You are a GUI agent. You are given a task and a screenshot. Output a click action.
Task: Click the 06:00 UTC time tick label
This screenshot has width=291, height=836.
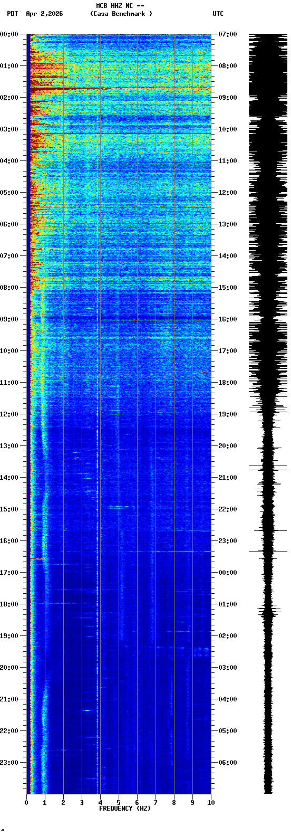(x=227, y=763)
